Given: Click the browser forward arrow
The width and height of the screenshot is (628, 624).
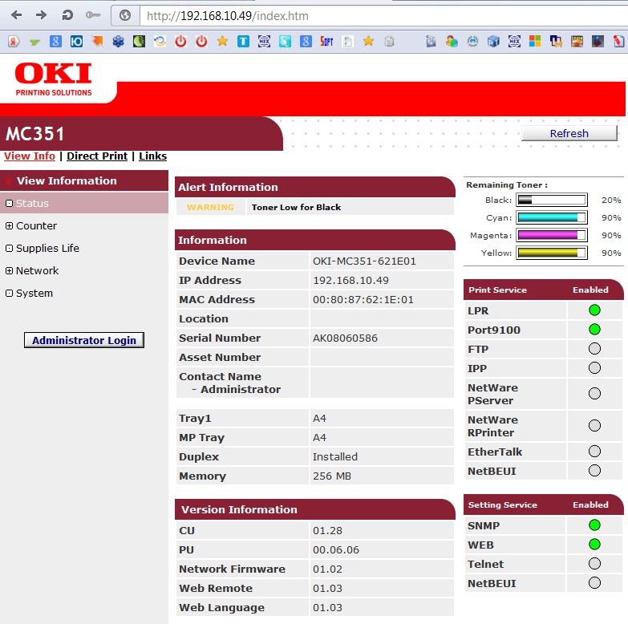Looking at the screenshot, I should (41, 15).
